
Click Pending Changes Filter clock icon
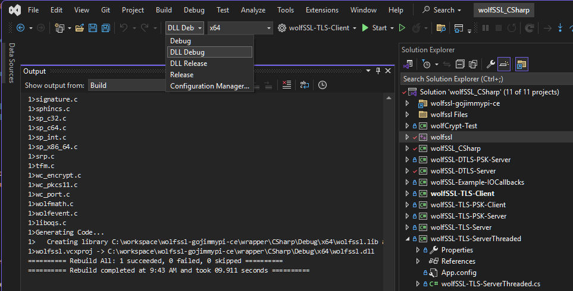click(x=426, y=64)
